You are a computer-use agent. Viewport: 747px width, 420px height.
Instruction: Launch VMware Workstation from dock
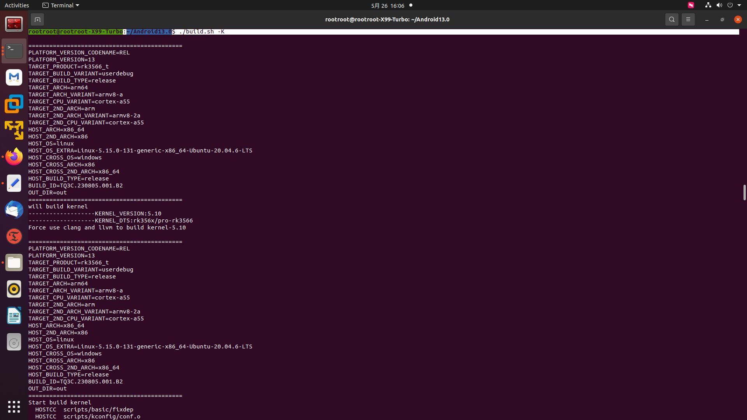pyautogui.click(x=14, y=104)
